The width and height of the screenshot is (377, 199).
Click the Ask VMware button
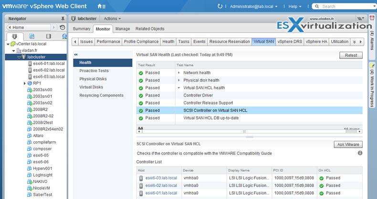point(348,145)
